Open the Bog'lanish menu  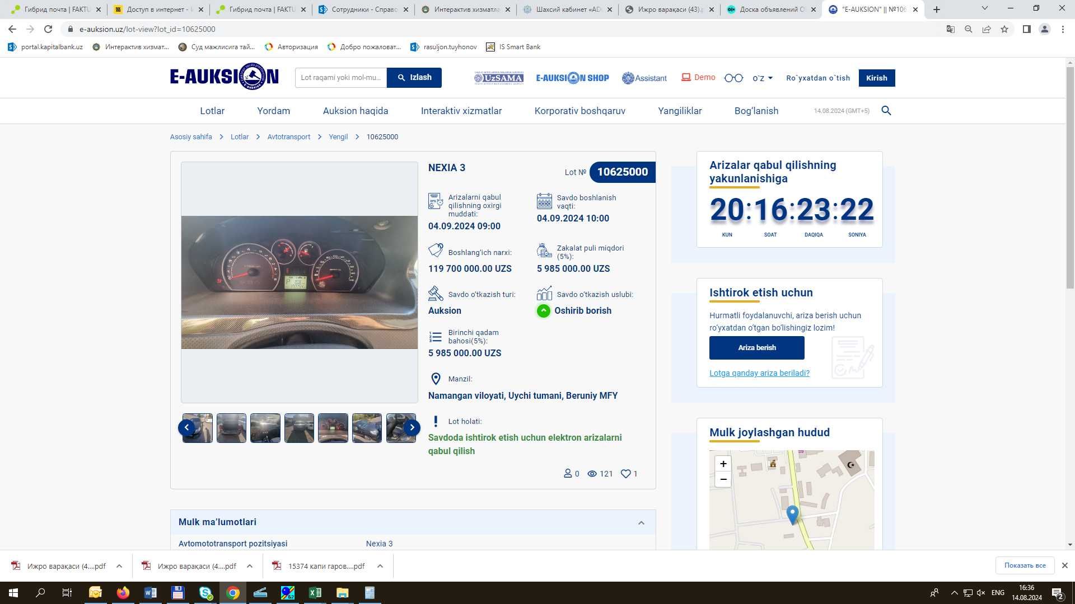click(x=756, y=111)
